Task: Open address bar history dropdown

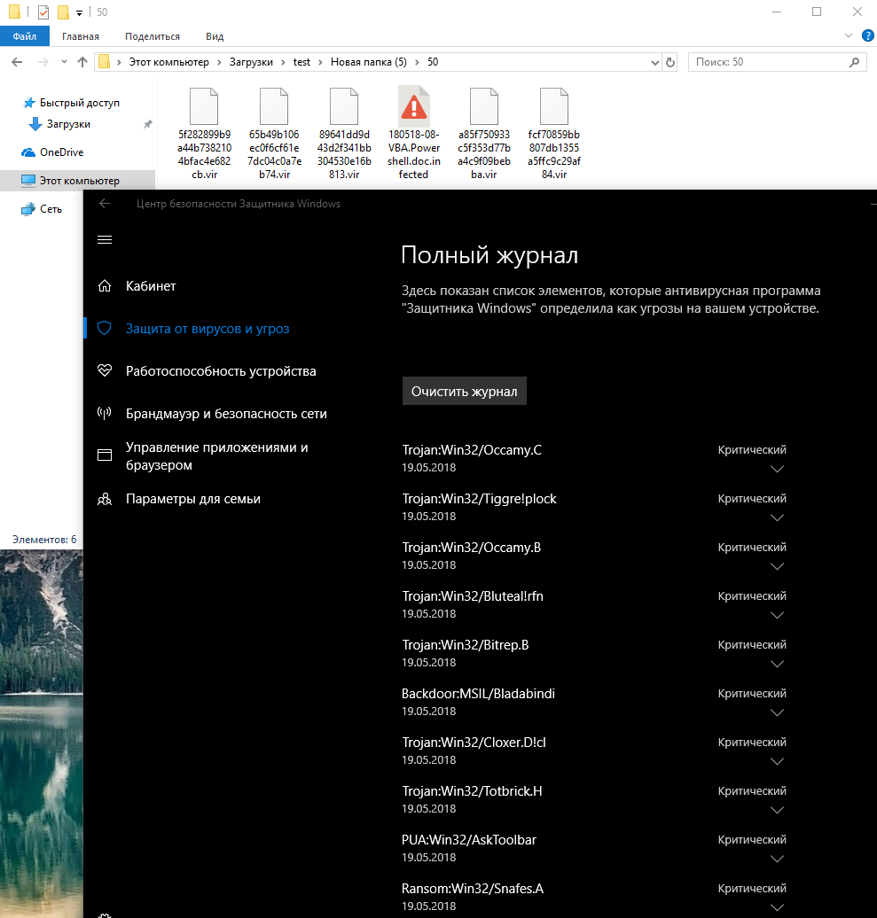Action: (655, 63)
